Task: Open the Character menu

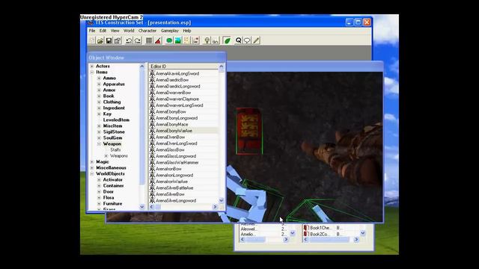Action: 147,31
